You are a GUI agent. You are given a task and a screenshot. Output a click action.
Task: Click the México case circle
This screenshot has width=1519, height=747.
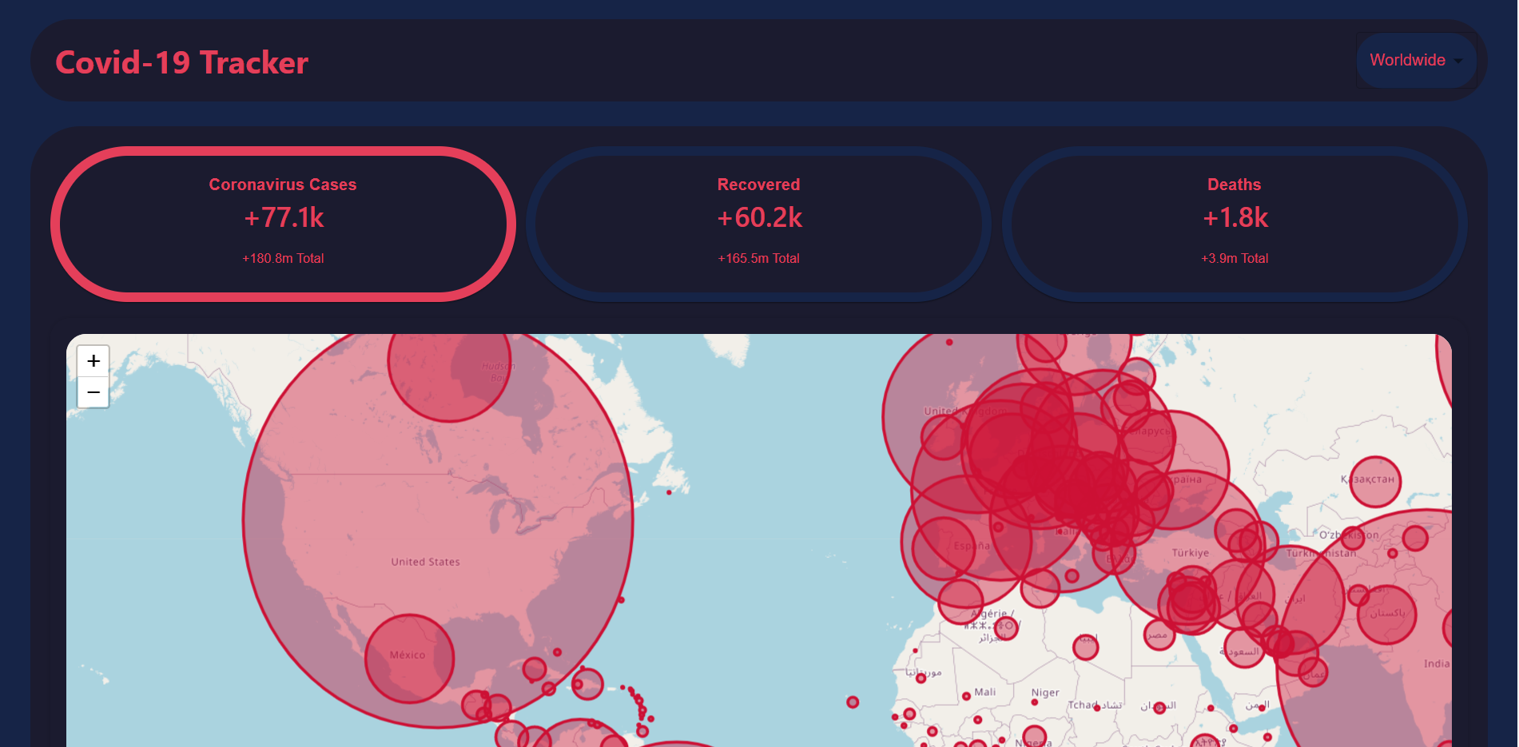(x=410, y=658)
